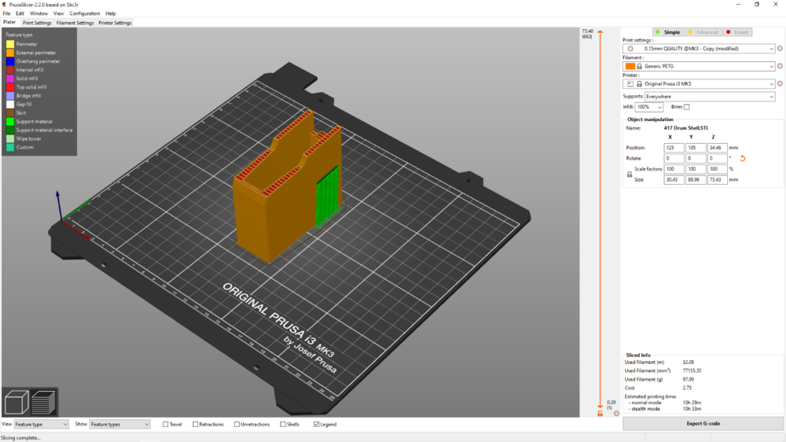The height and width of the screenshot is (442, 786).
Task: Expand the Infill percentage dropdown
Action: [659, 107]
